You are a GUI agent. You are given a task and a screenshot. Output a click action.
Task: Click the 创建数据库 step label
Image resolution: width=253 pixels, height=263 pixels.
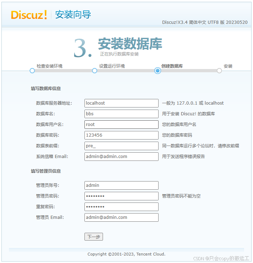click(x=172, y=66)
